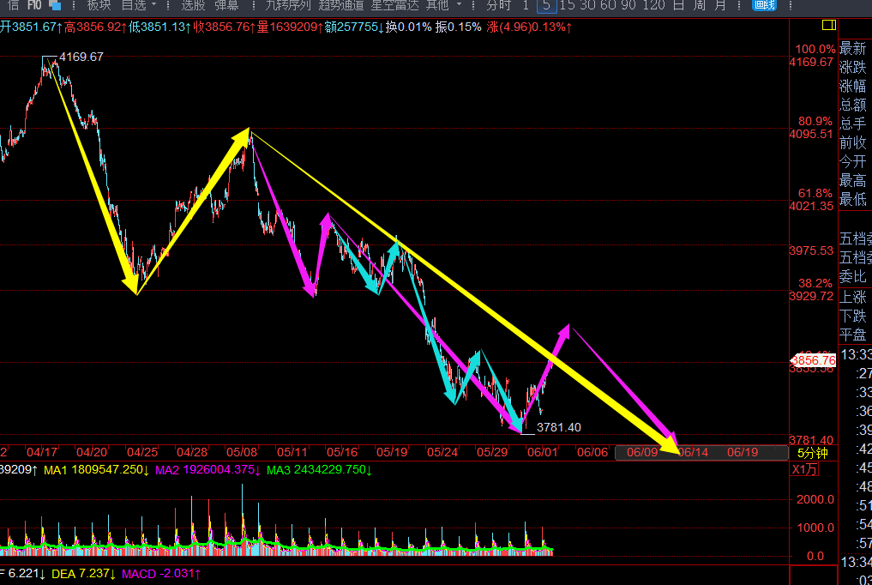This screenshot has width=872, height=585.
Task: Click the MACD -2.031 indicator value
Action: point(160,573)
